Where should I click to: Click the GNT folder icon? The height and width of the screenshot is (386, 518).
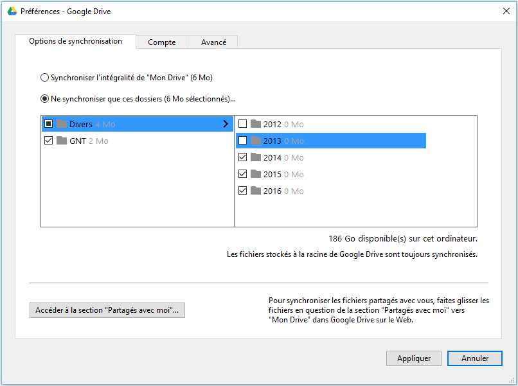click(x=62, y=141)
